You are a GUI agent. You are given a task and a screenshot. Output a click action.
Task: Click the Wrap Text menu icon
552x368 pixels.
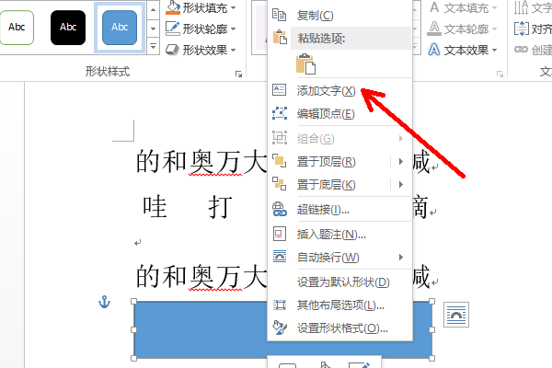(x=280, y=257)
